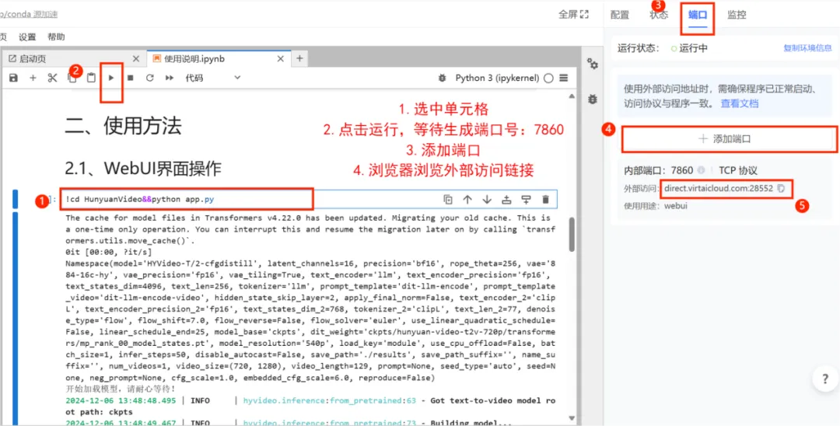Open the help question mark floating button
840x426 pixels.
pyautogui.click(x=825, y=379)
